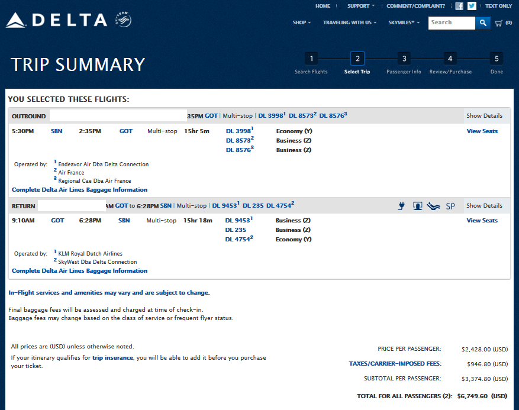Expand the Support dropdown menu
Screen dimensions: 519x410
click(x=361, y=6)
